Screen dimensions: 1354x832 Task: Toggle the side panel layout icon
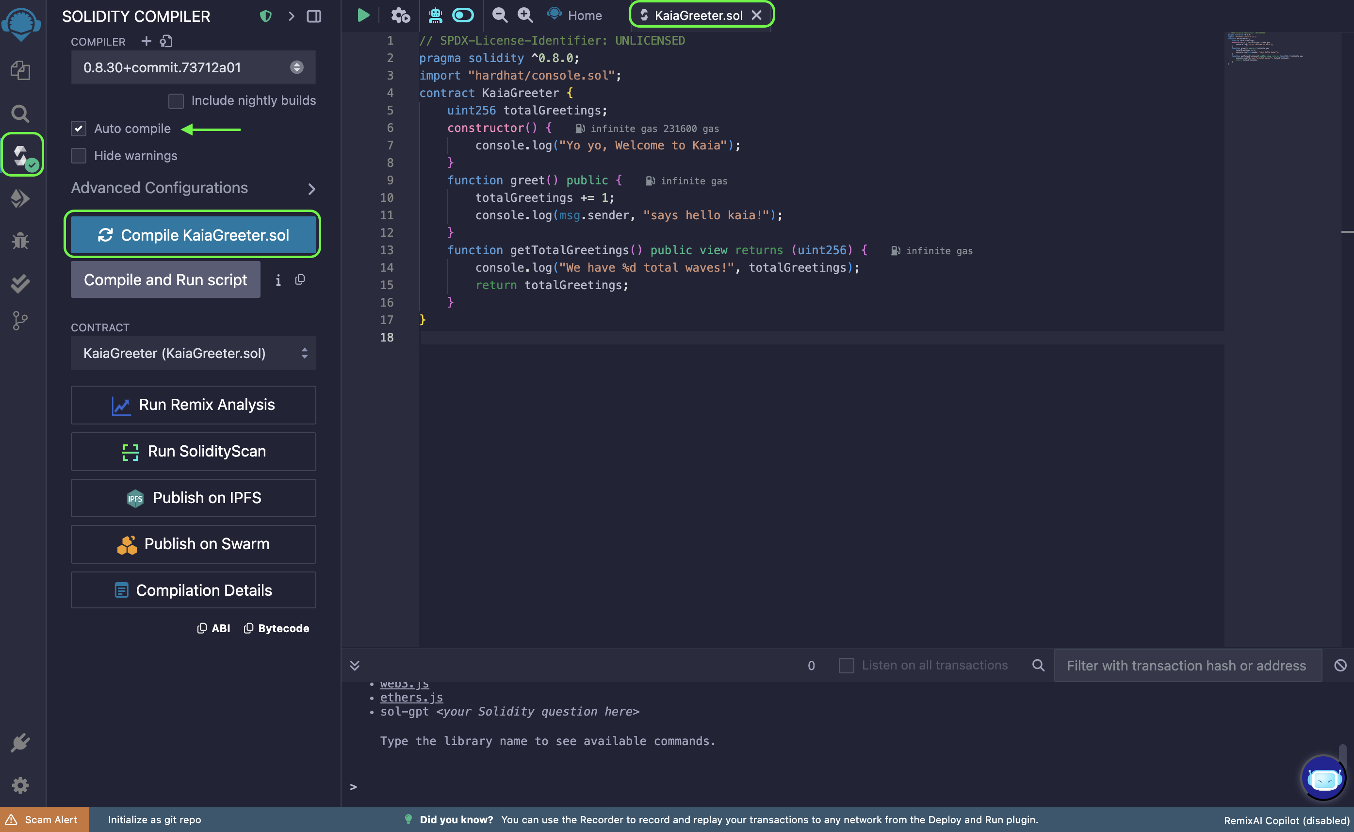314,16
